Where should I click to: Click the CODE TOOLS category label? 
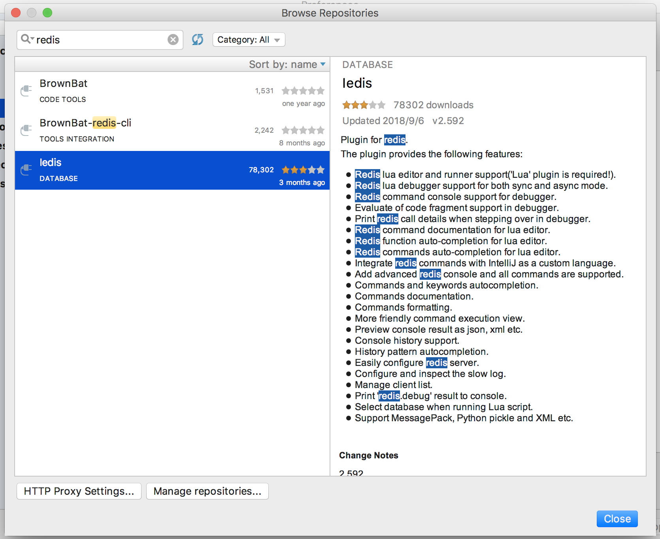63,100
